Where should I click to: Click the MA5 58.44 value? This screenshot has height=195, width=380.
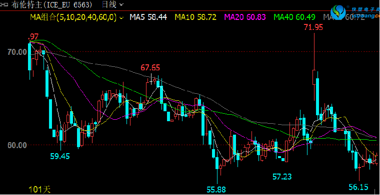pyautogui.click(x=148, y=17)
